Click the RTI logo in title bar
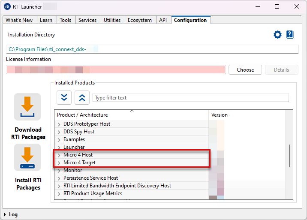307x220 pixels. (x=7, y=6)
